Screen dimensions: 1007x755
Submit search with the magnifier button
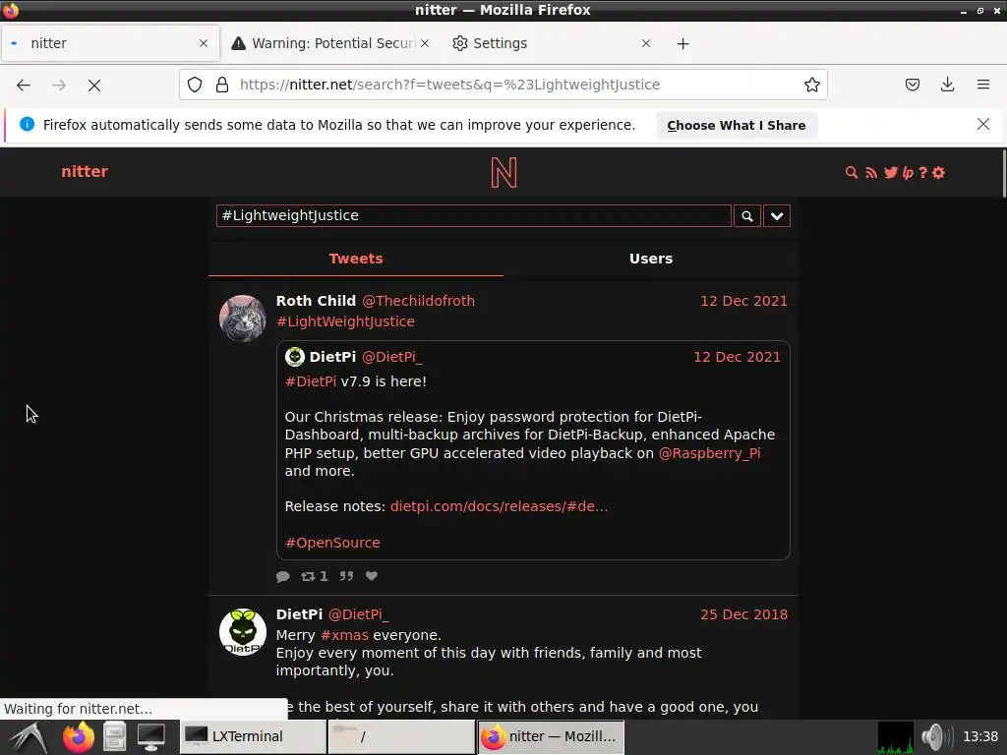click(747, 215)
